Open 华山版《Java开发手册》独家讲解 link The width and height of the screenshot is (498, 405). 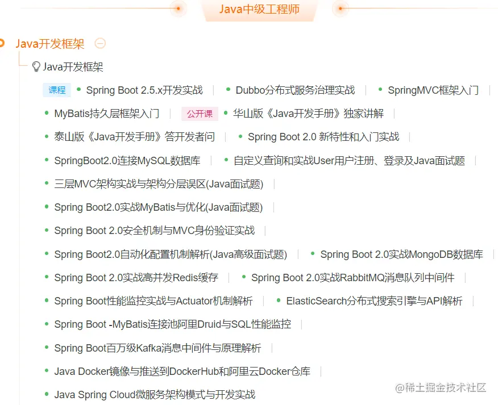(308, 114)
